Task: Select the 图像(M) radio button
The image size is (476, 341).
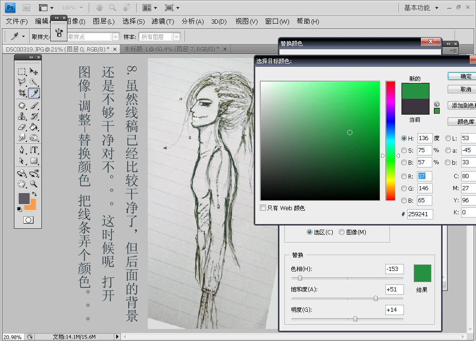Action: (x=342, y=232)
